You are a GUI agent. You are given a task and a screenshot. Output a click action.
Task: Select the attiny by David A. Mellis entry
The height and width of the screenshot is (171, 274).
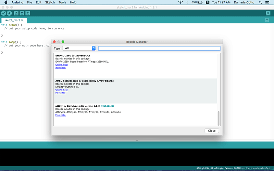135,115
